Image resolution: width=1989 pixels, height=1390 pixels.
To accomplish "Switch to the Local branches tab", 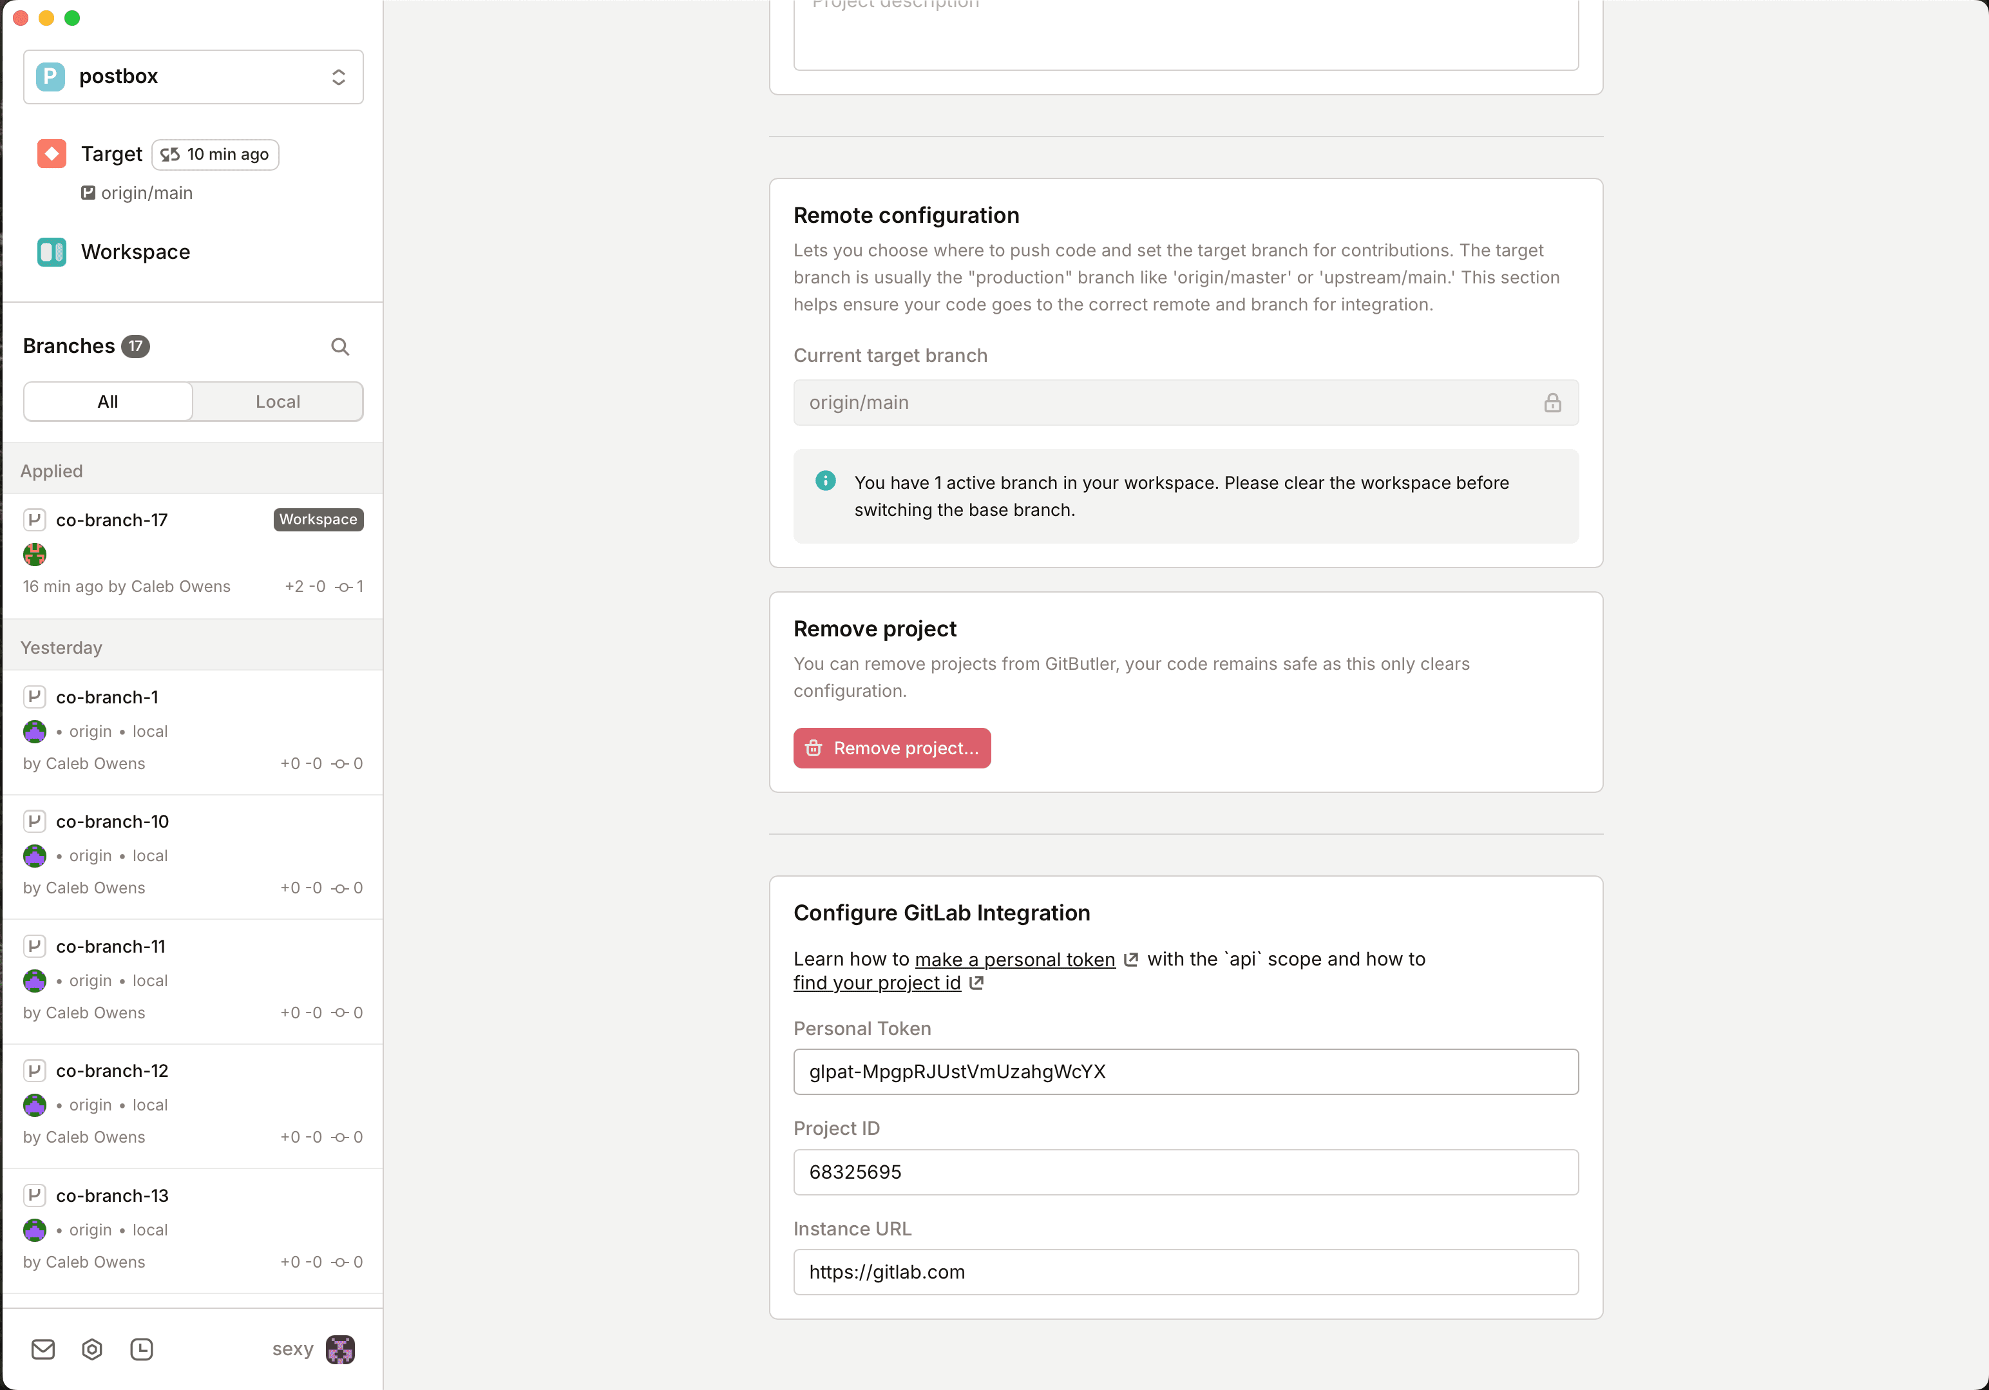I will pyautogui.click(x=277, y=402).
